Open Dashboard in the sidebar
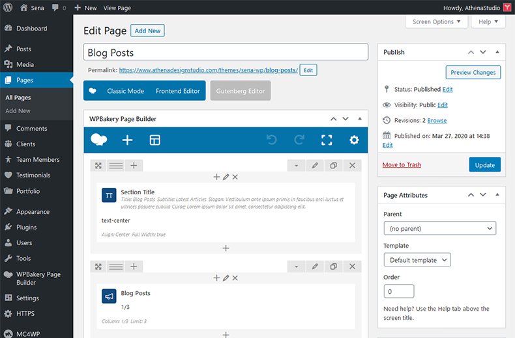Image resolution: width=515 pixels, height=338 pixels. [31, 29]
